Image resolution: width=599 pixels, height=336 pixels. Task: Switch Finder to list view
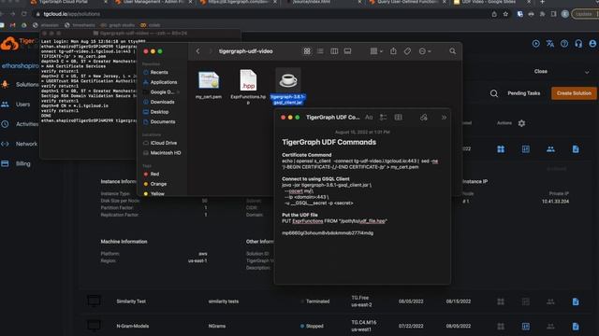coord(320,51)
